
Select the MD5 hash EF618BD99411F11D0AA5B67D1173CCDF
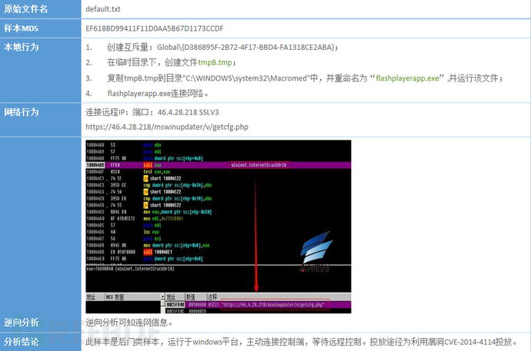155,28
